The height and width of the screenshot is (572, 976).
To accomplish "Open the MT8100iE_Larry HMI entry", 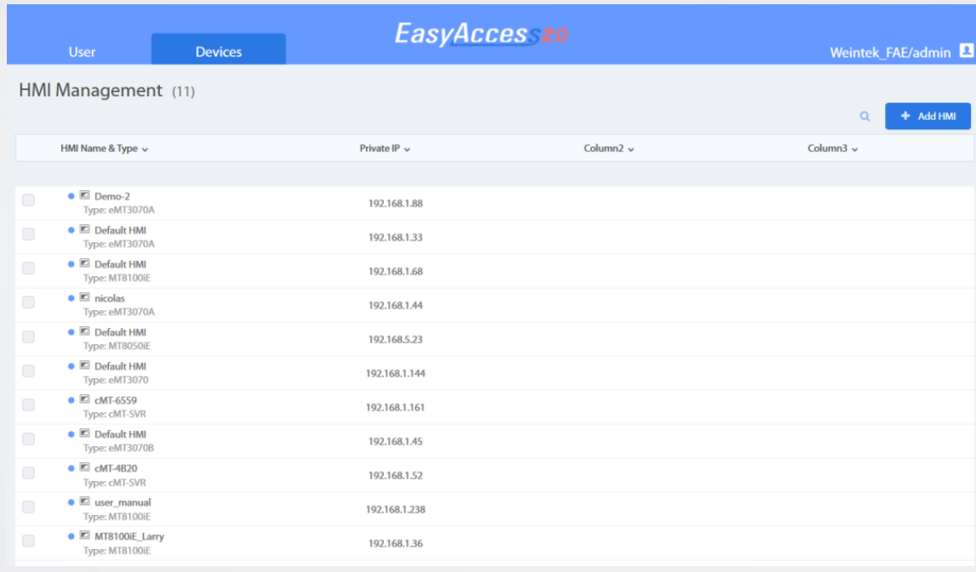I will tap(129, 536).
